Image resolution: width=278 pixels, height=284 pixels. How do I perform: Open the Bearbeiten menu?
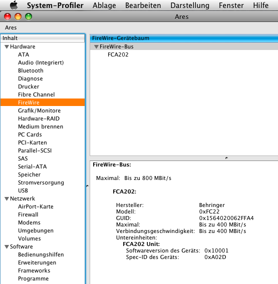[x=143, y=5]
